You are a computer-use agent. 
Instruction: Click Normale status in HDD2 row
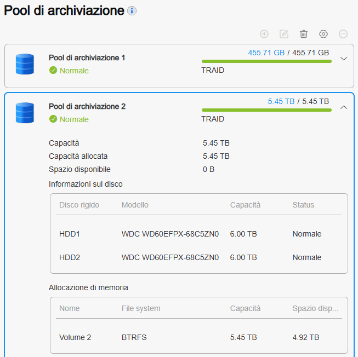click(307, 257)
